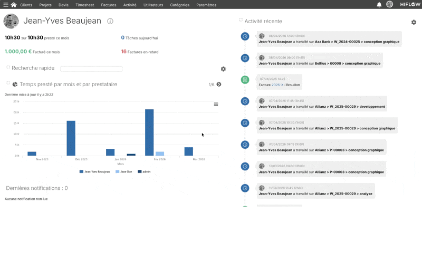Go to the home dashboard icon

(14, 5)
